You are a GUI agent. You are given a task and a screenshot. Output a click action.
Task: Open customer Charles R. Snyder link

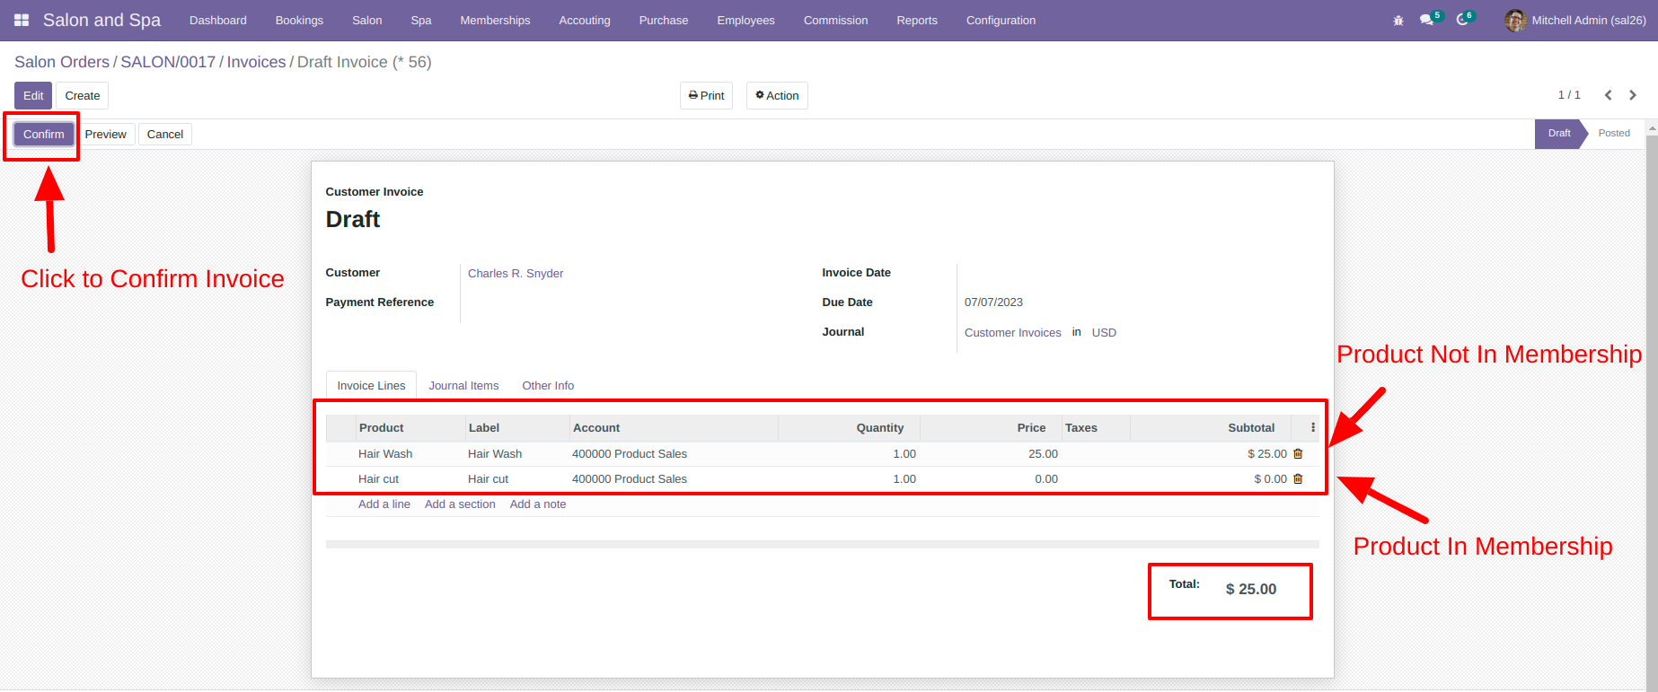(516, 274)
